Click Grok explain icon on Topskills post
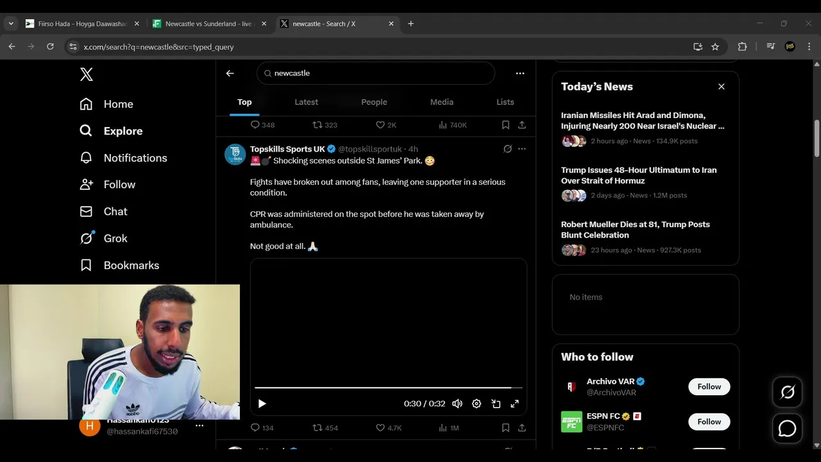 pyautogui.click(x=507, y=149)
